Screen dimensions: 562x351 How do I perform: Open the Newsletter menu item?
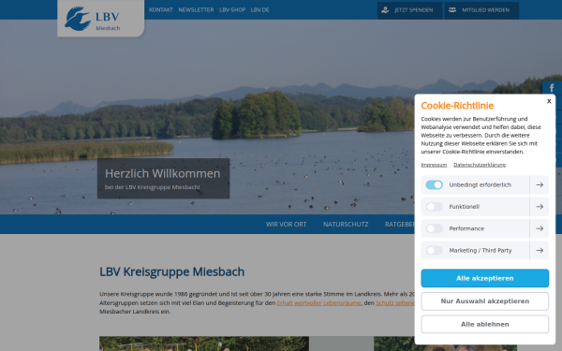coord(196,10)
